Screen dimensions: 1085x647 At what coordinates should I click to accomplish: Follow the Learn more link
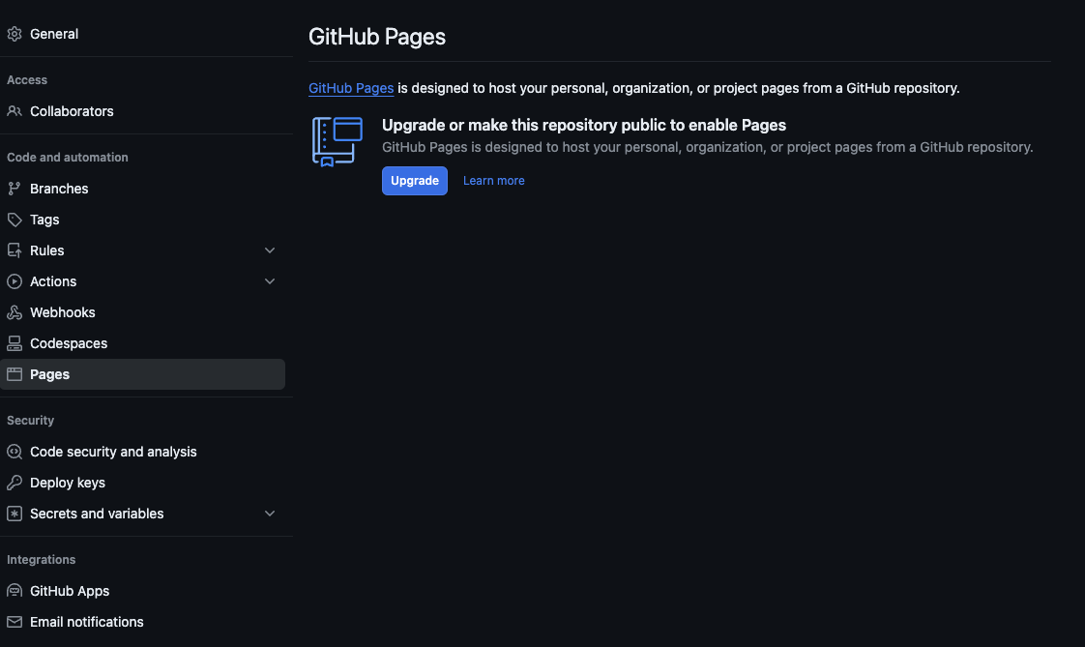click(493, 181)
